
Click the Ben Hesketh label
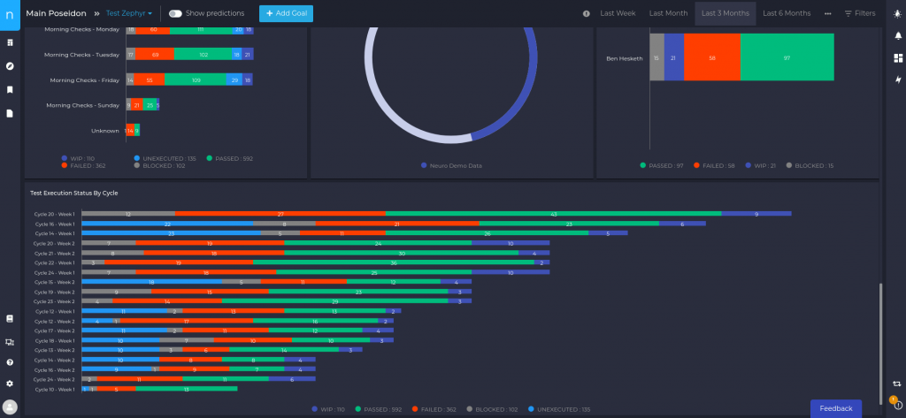(624, 58)
